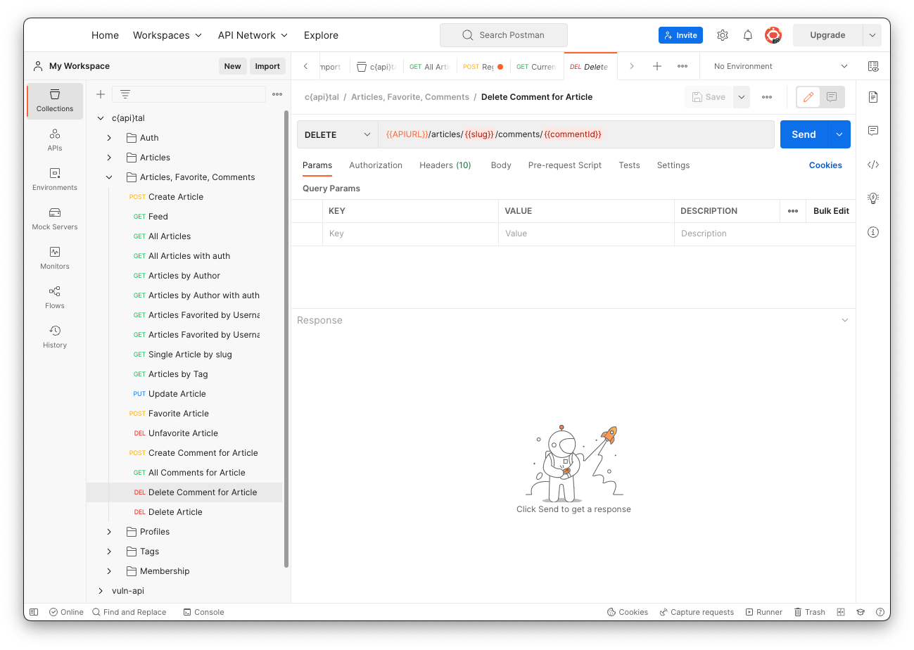Open request actions three-dot menu beside Save
The width and height of the screenshot is (914, 650).
pos(767,97)
